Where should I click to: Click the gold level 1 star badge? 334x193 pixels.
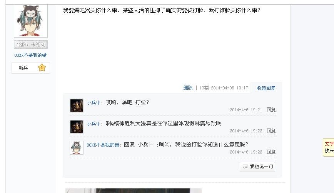click(42, 68)
